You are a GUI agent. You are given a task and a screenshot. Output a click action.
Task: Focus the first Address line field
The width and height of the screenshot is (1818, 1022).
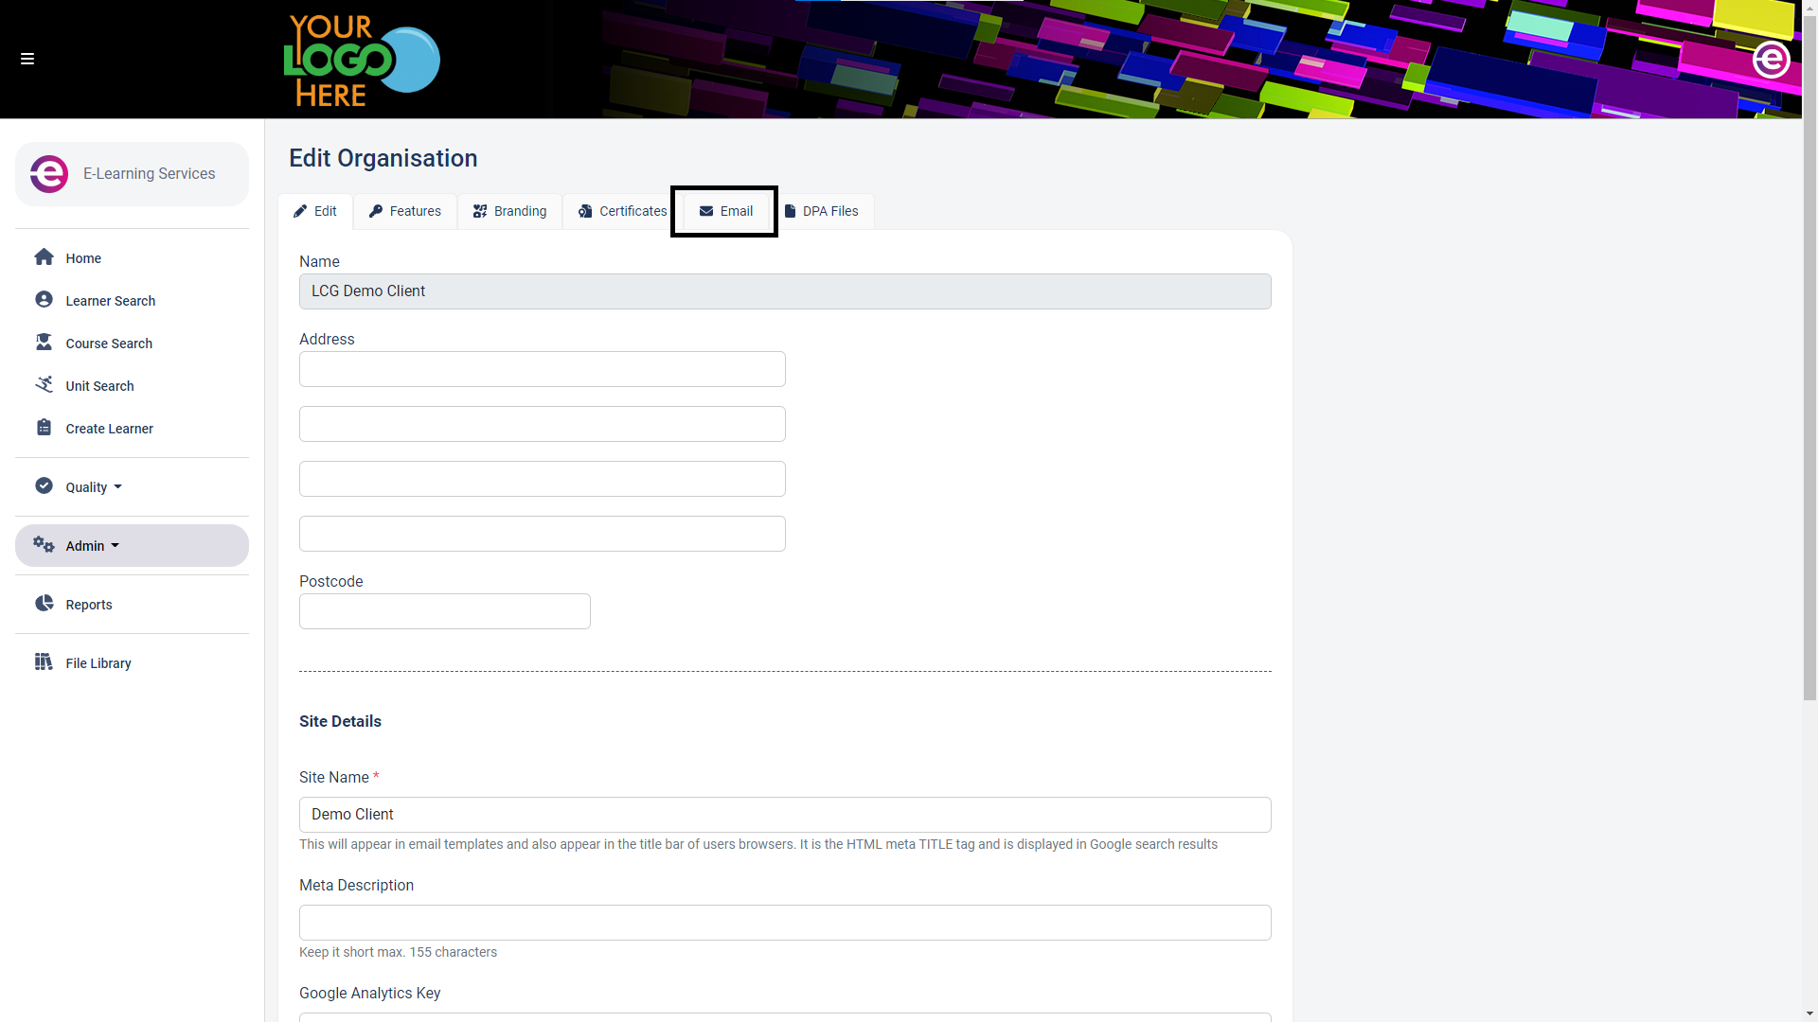tap(543, 369)
